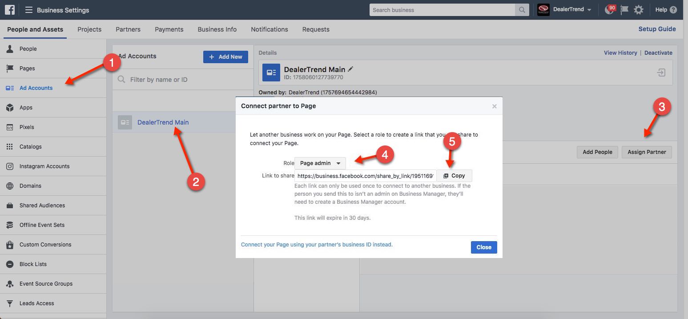Open the Partners tab
The width and height of the screenshot is (688, 319).
point(128,29)
